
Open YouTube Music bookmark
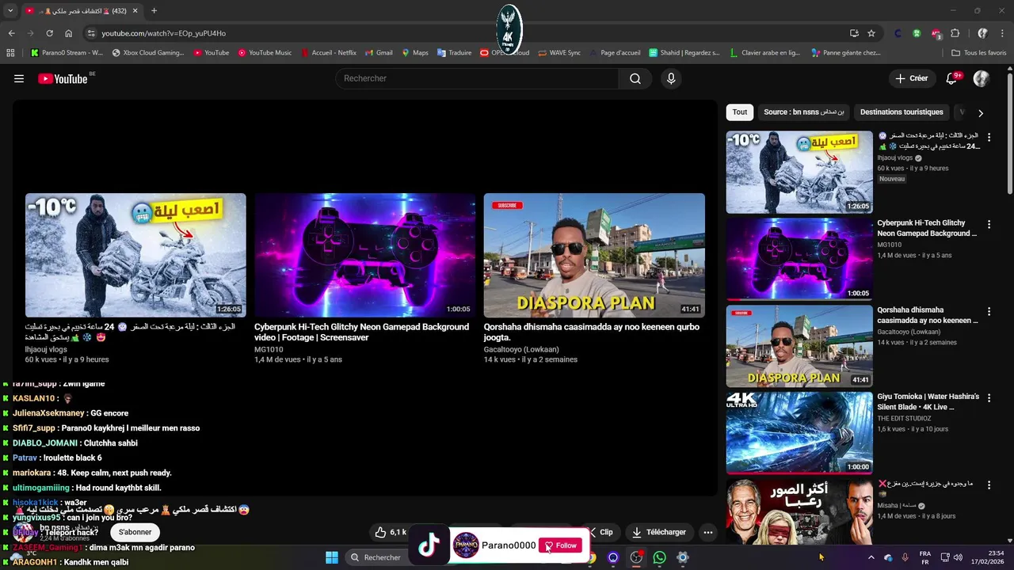point(265,53)
